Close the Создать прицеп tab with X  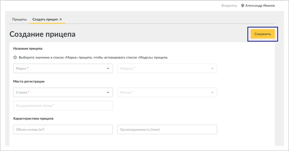(x=61, y=19)
